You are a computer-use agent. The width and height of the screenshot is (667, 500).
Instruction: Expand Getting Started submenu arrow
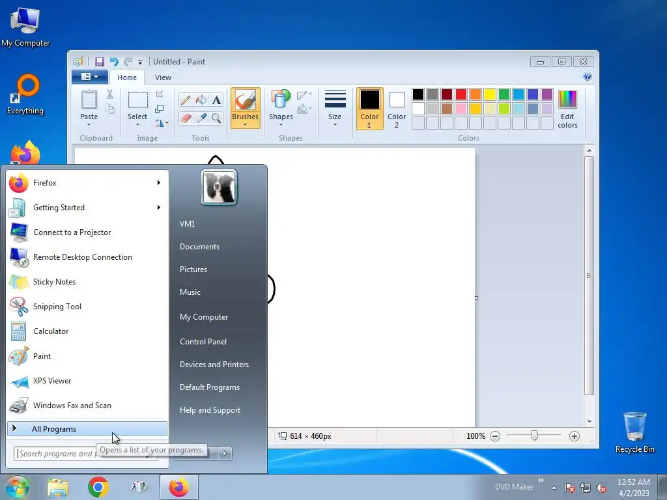coord(159,208)
